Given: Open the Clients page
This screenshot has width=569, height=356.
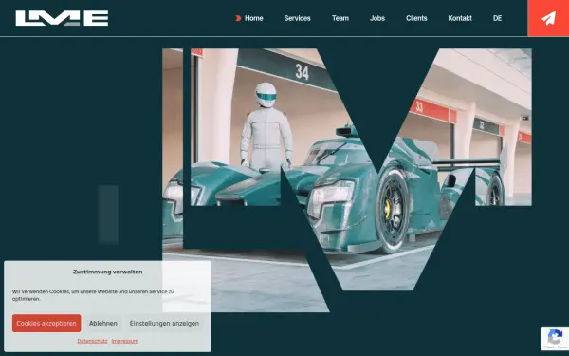Looking at the screenshot, I should coord(416,18).
